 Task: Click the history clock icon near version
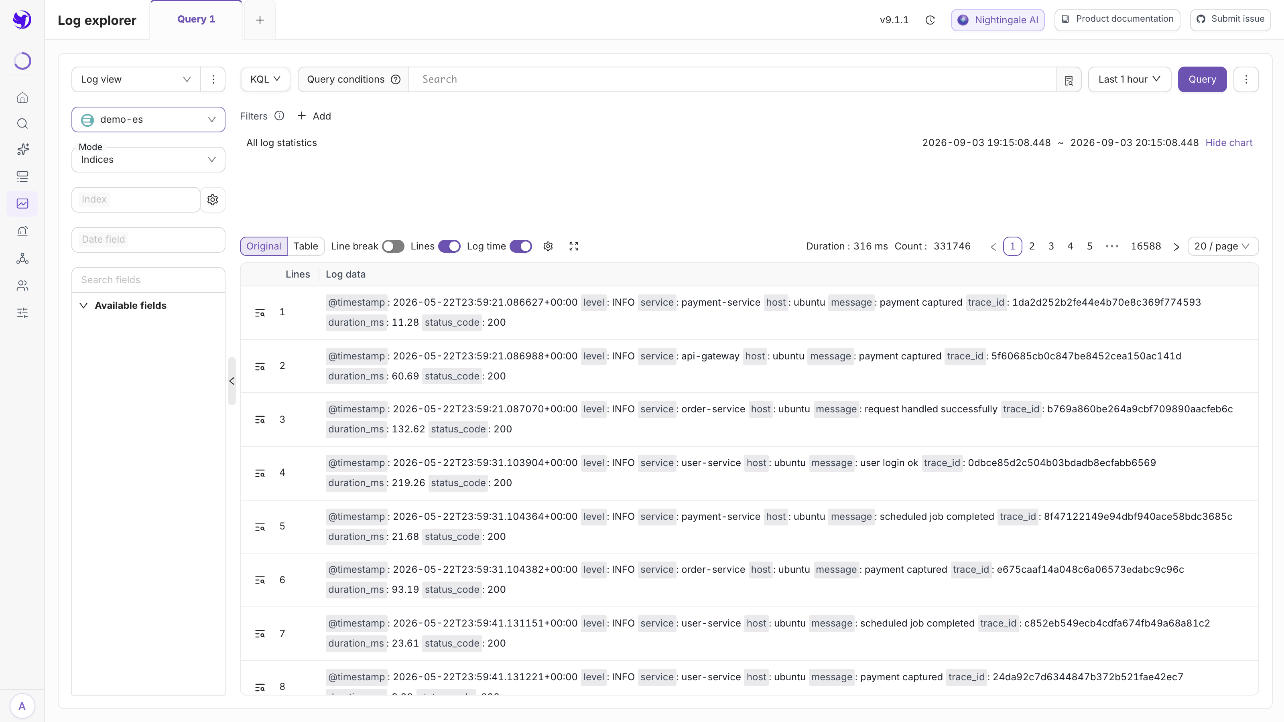[x=930, y=20]
